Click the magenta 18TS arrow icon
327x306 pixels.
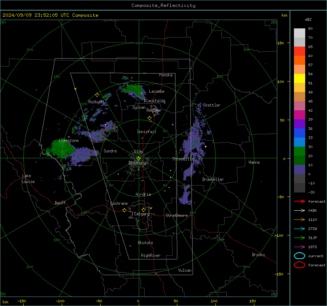tap(299, 247)
